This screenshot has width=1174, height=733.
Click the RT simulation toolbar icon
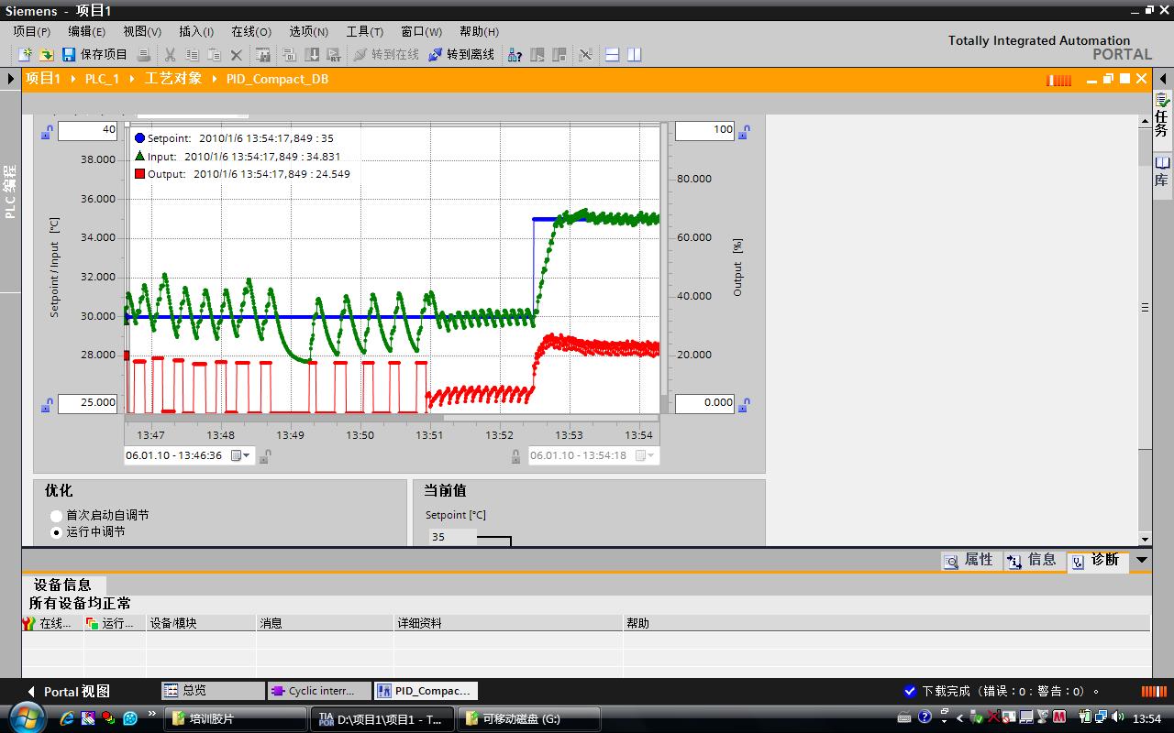coord(334,55)
